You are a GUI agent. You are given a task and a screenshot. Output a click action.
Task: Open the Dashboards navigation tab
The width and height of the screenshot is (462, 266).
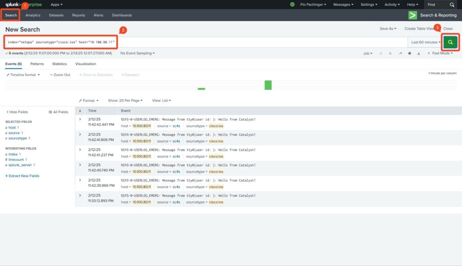122,15
